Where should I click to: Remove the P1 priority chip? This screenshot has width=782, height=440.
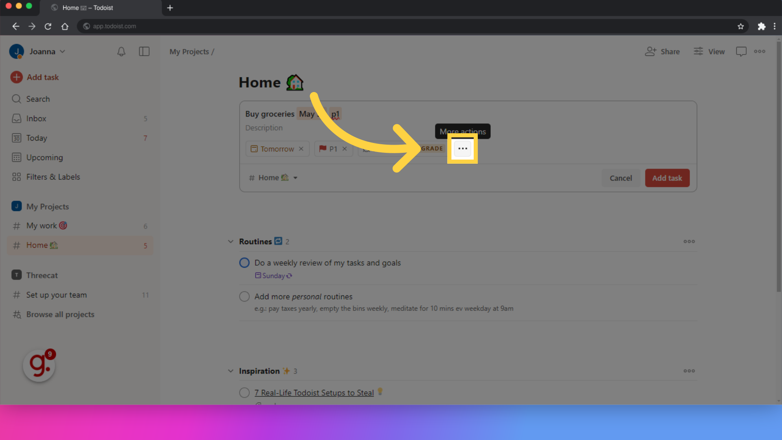[x=345, y=149]
